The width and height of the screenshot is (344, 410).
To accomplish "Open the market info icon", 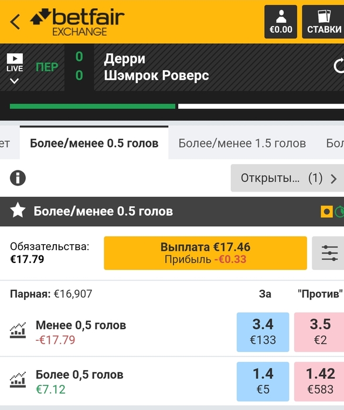I will click(18, 178).
